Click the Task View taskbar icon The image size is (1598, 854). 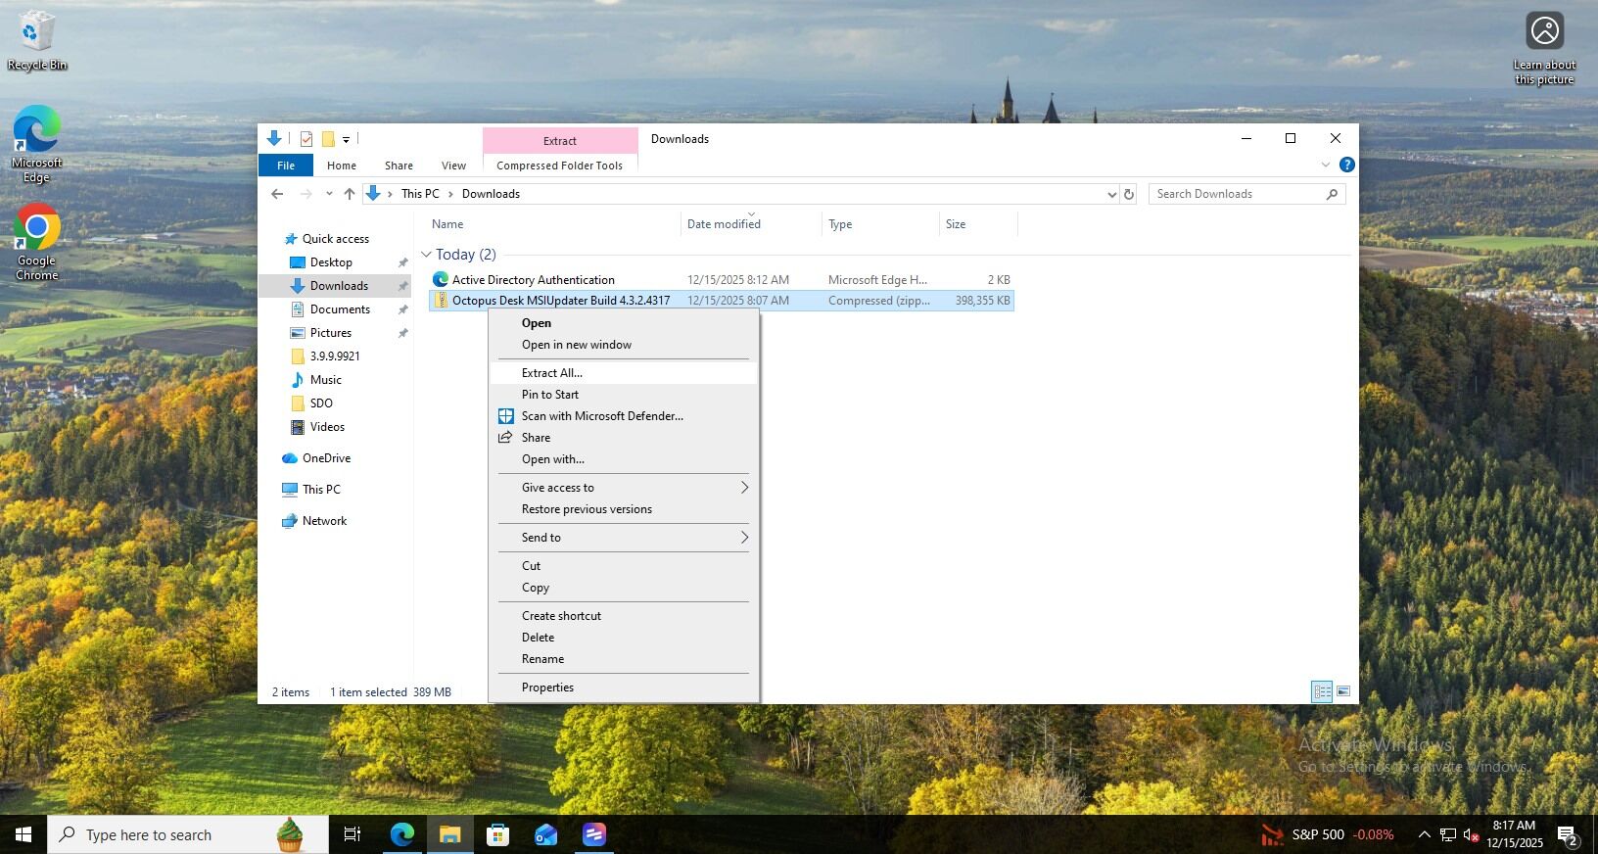pyautogui.click(x=352, y=834)
